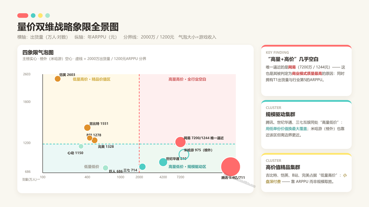
Task: Select the x-axis tick 7200
Action: pos(180,177)
